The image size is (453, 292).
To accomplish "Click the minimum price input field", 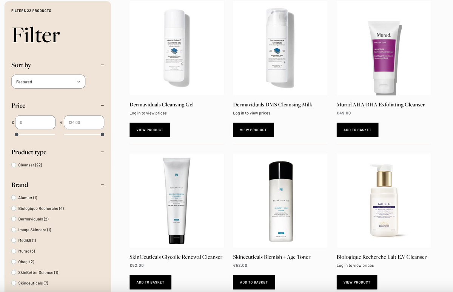I will (35, 122).
